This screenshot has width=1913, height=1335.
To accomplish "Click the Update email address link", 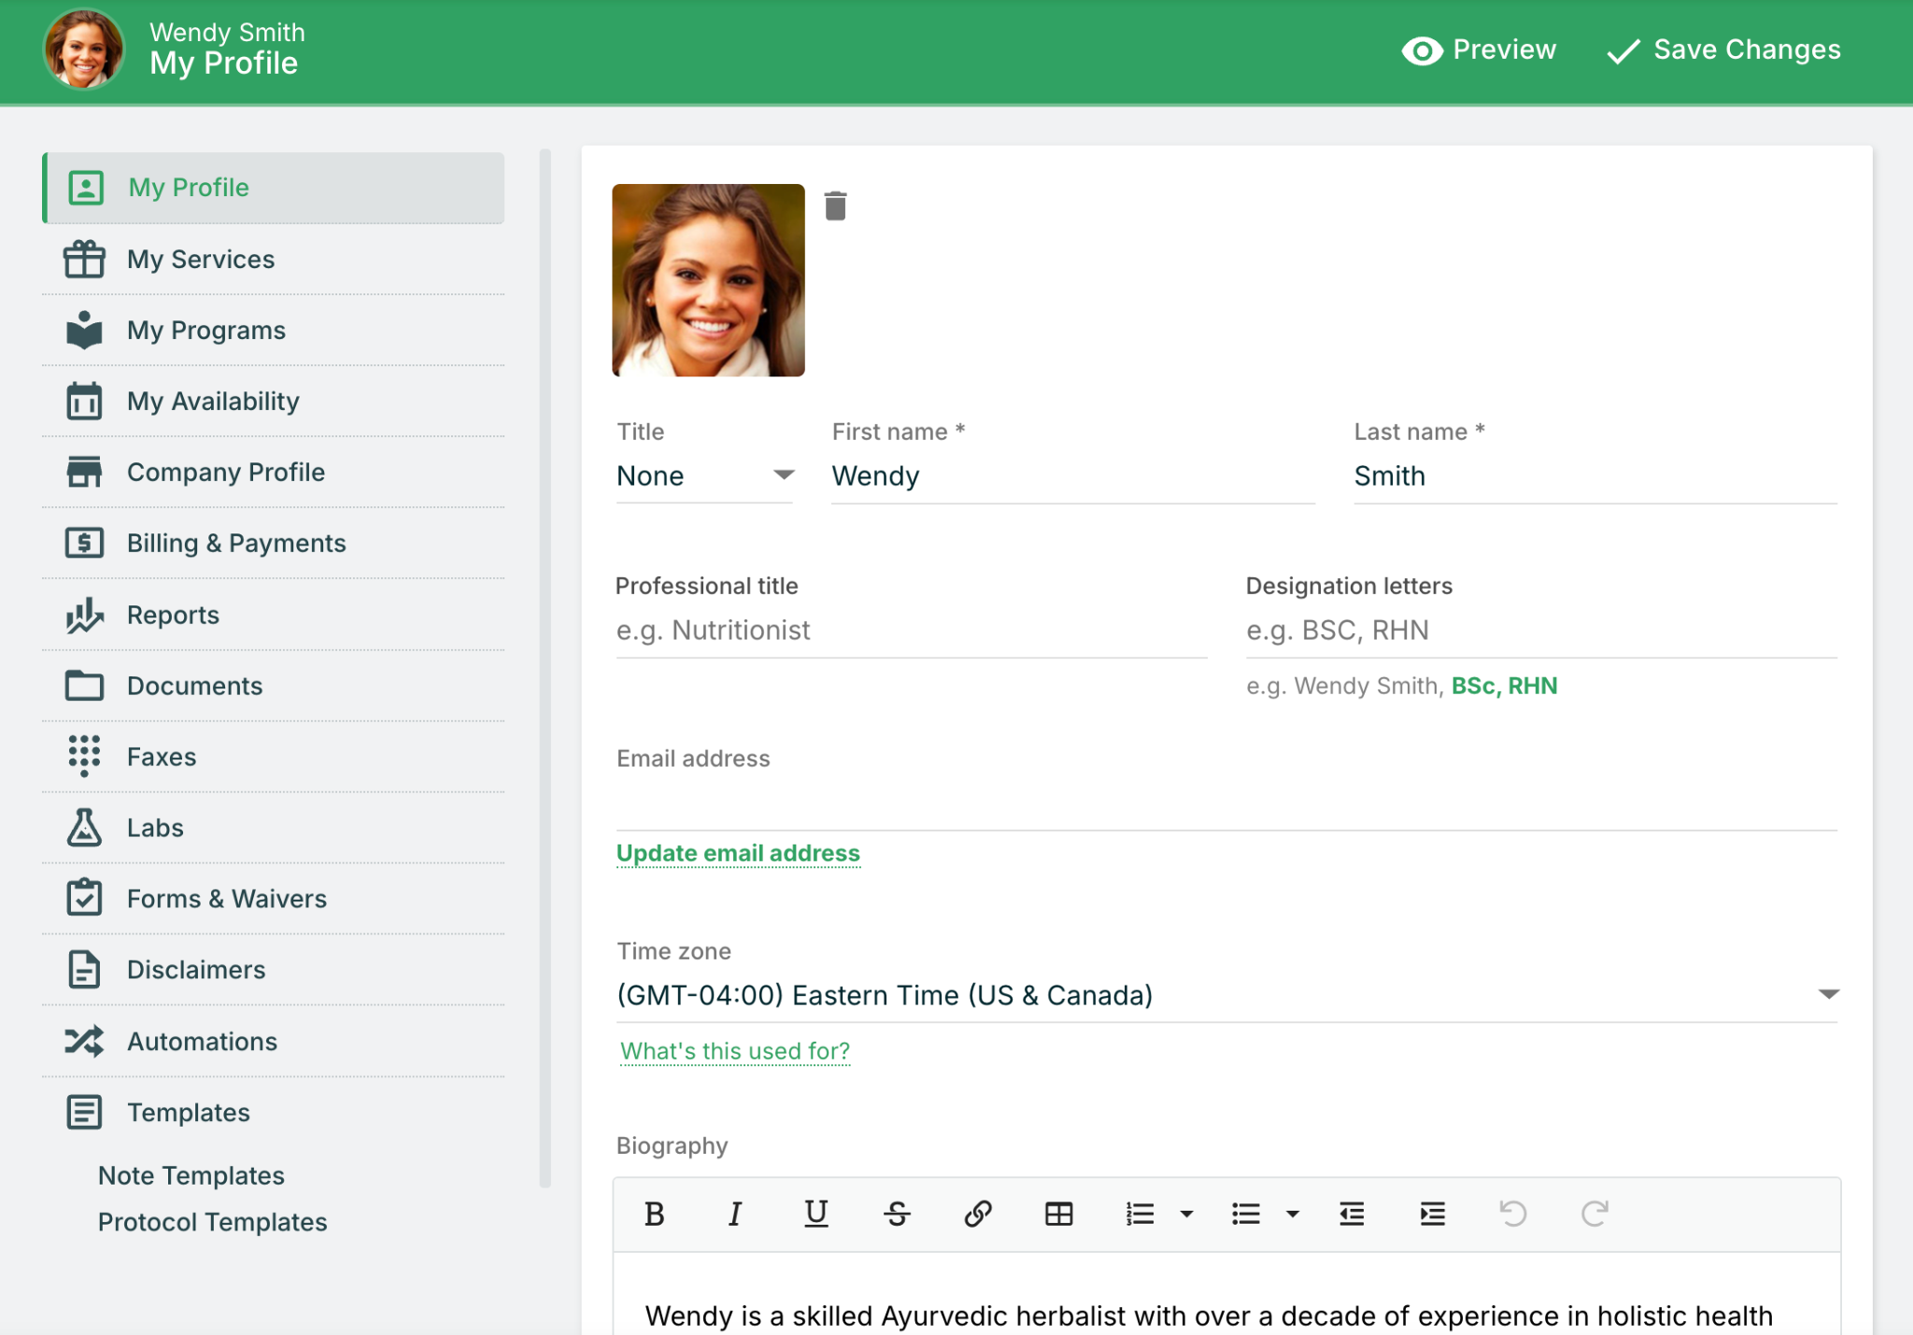I will click(x=738, y=853).
